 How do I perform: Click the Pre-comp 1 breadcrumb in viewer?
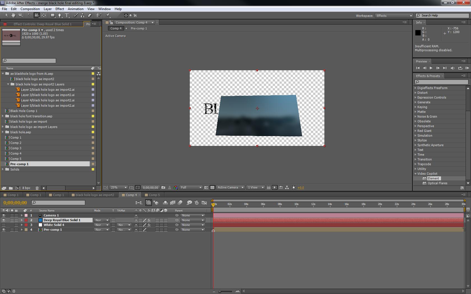[x=139, y=28]
